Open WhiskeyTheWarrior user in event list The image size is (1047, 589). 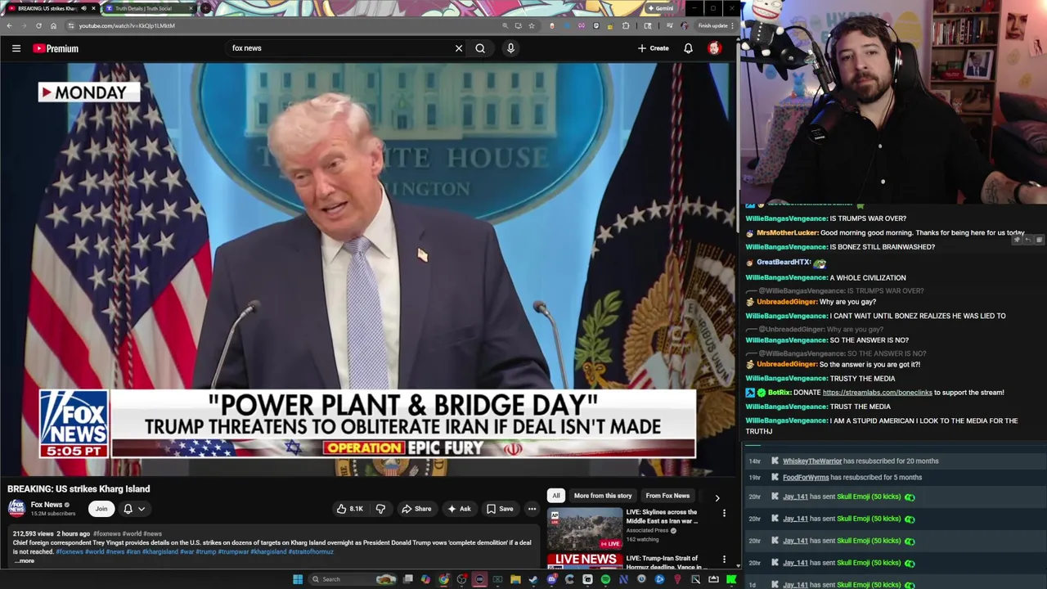tap(812, 461)
